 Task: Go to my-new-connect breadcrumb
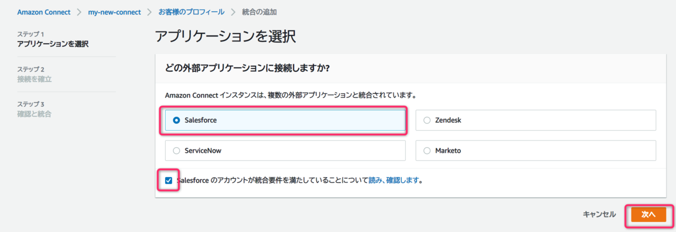(114, 12)
